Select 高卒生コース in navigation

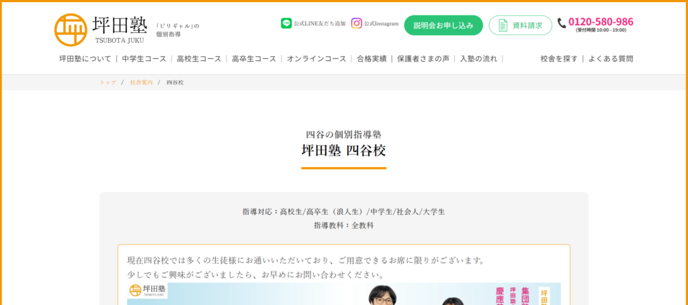click(x=254, y=58)
